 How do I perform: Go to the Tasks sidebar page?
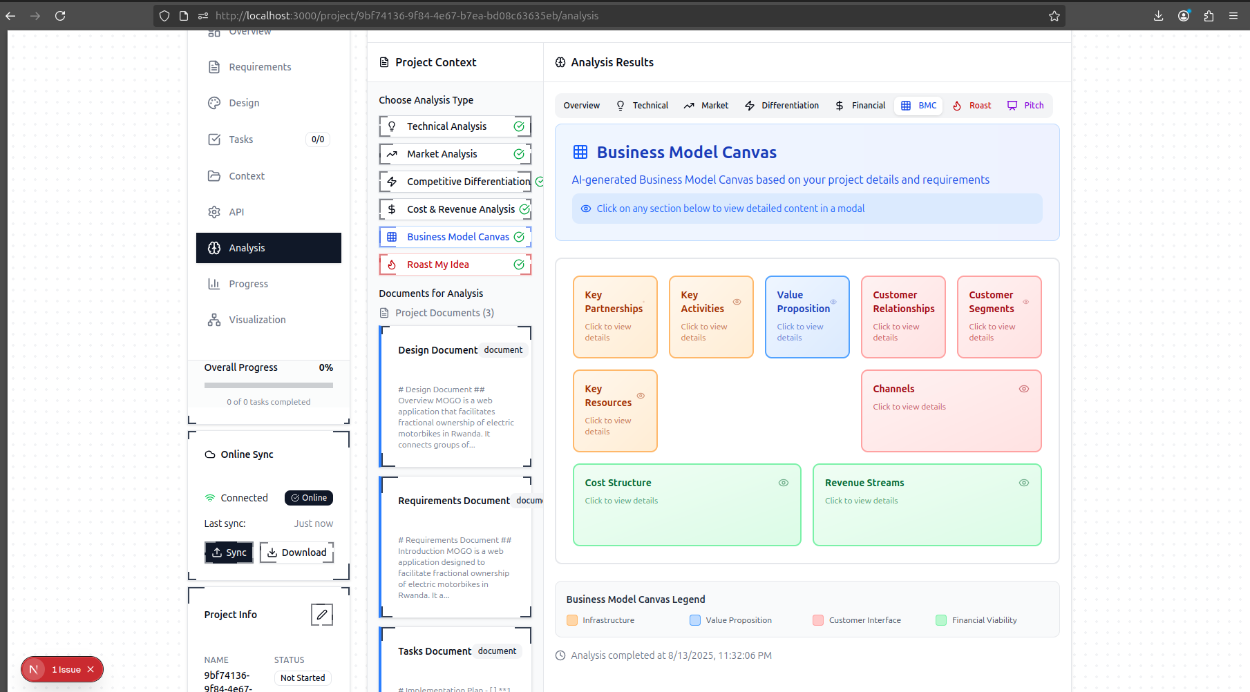[x=268, y=140]
